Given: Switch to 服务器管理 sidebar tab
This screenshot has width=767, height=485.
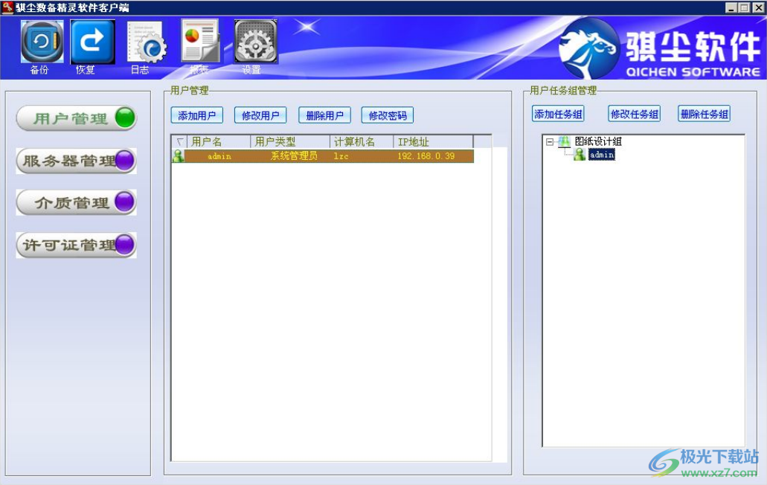Looking at the screenshot, I should (x=77, y=161).
